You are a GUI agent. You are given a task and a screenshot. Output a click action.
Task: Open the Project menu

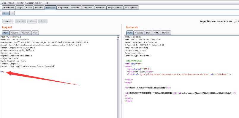pyautogui.click(x=11, y=3)
